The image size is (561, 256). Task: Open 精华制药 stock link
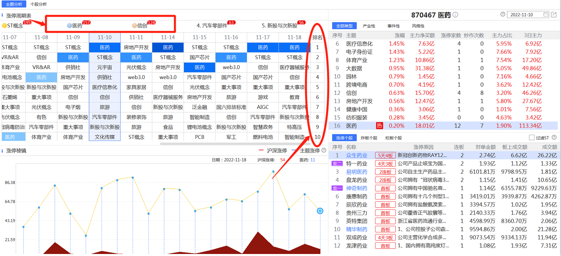click(357, 229)
